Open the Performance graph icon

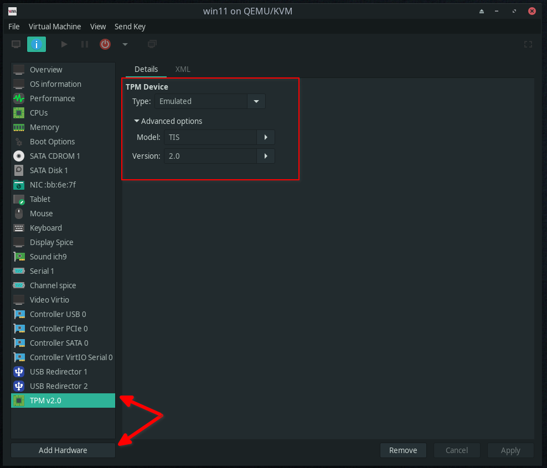pos(19,98)
